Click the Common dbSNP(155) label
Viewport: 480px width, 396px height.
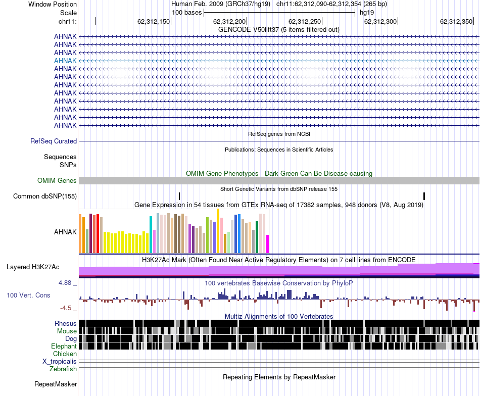click(45, 196)
